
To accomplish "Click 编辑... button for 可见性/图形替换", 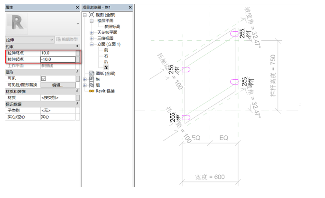I will click(58, 85).
